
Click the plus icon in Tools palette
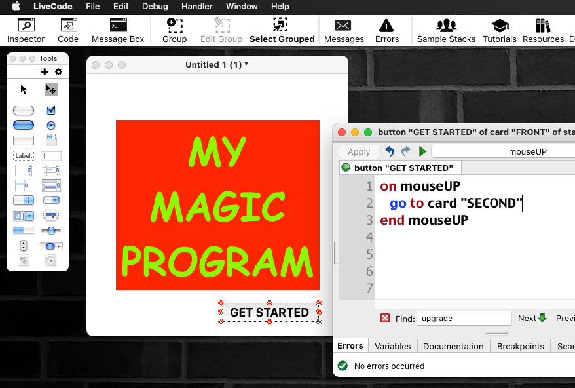pos(45,72)
